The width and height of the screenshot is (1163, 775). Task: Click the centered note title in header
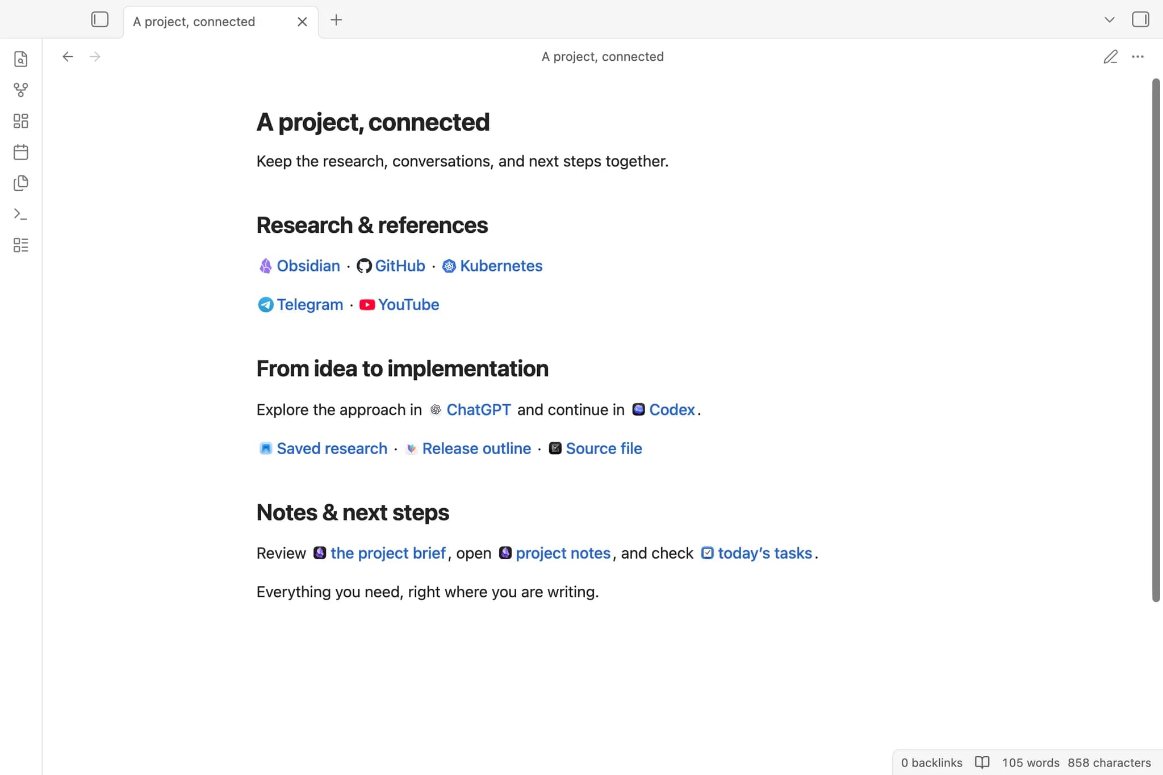coord(603,57)
